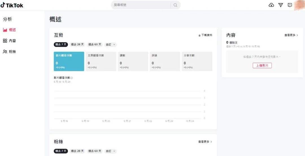This screenshot has width=305, height=156.
Task: Click the 概述 chart icon in sidebar
Action: (x=5, y=30)
